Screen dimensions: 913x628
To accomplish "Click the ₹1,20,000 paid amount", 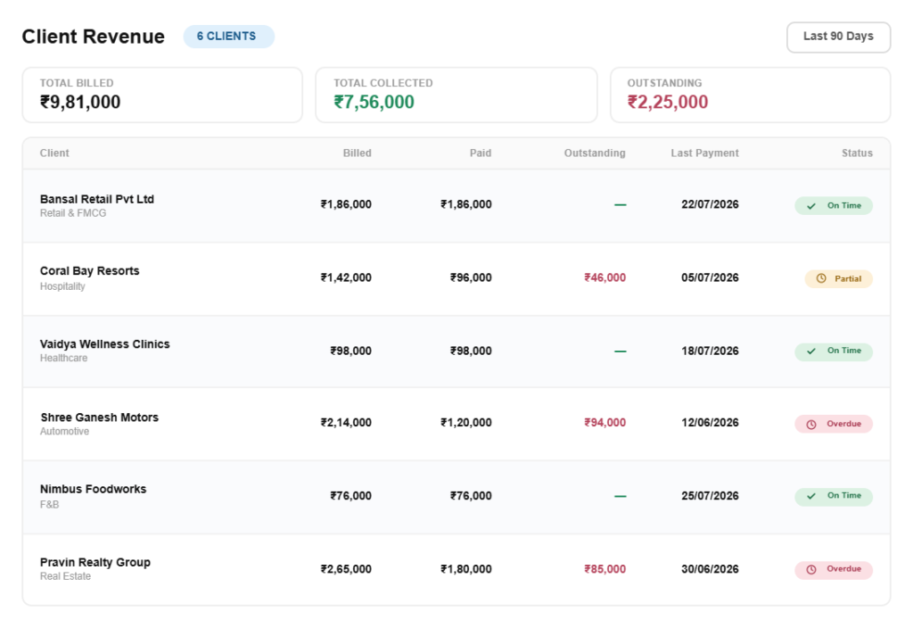I will click(465, 423).
